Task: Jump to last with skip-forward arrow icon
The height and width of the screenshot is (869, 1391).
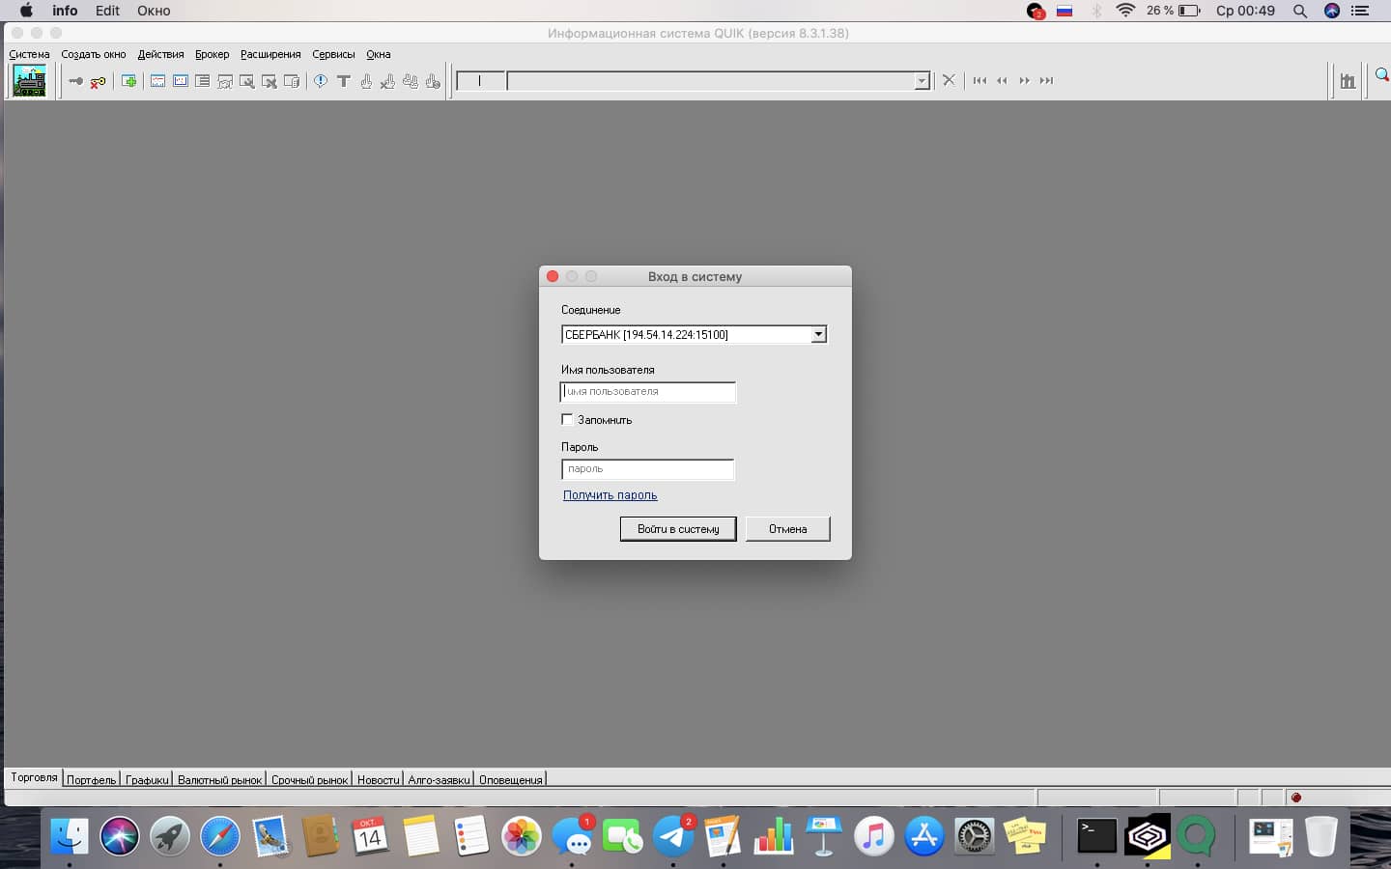Action: pos(1046,80)
